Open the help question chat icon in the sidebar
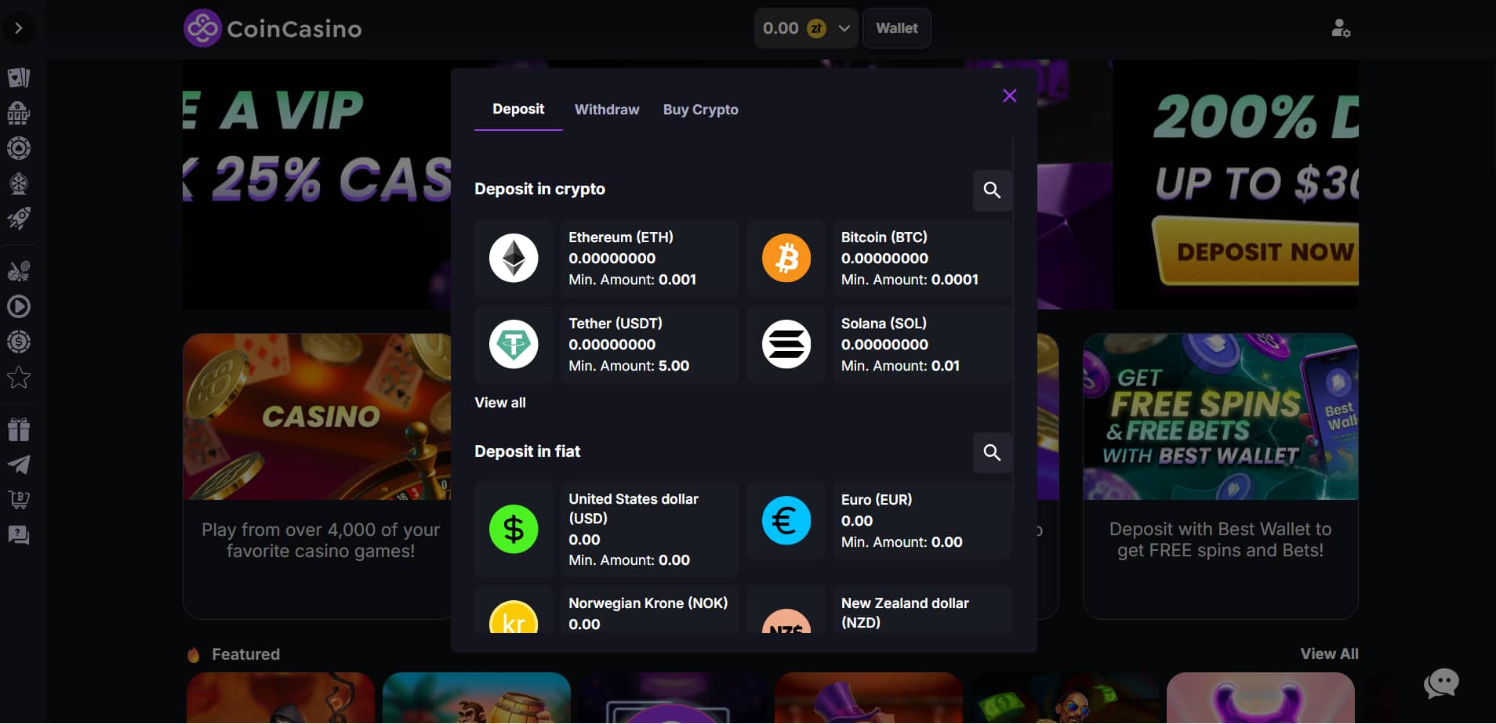1496x724 pixels. pyautogui.click(x=19, y=535)
